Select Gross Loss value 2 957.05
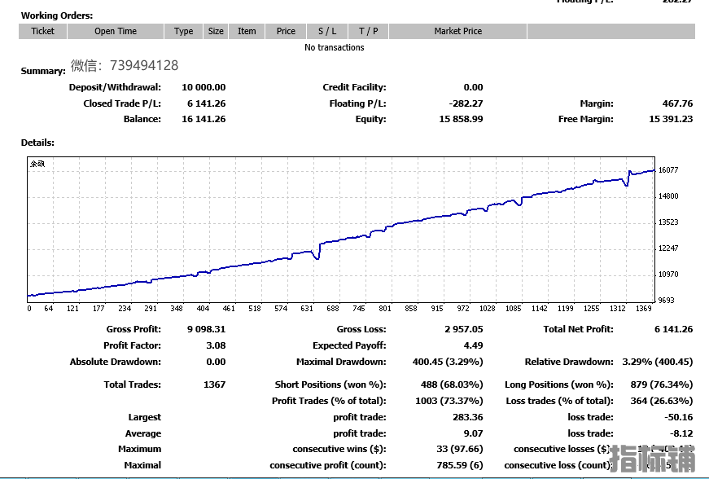Viewport: 709px width, 479px height. pyautogui.click(x=463, y=329)
